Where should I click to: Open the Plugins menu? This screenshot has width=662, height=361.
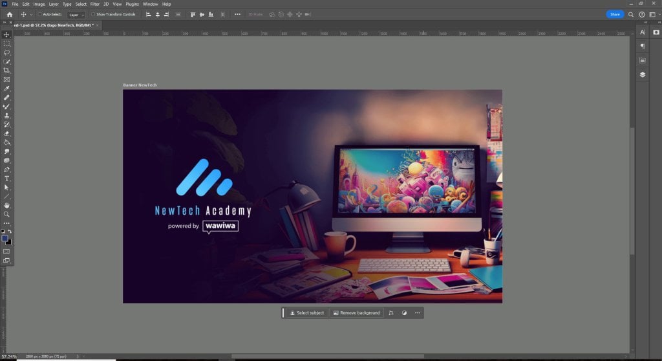pos(132,5)
